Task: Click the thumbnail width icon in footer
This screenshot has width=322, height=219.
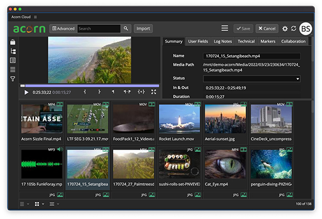Action: click(x=52, y=204)
